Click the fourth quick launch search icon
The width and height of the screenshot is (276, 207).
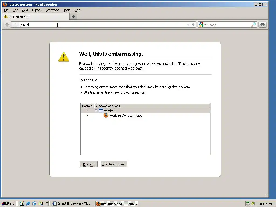click(40, 203)
